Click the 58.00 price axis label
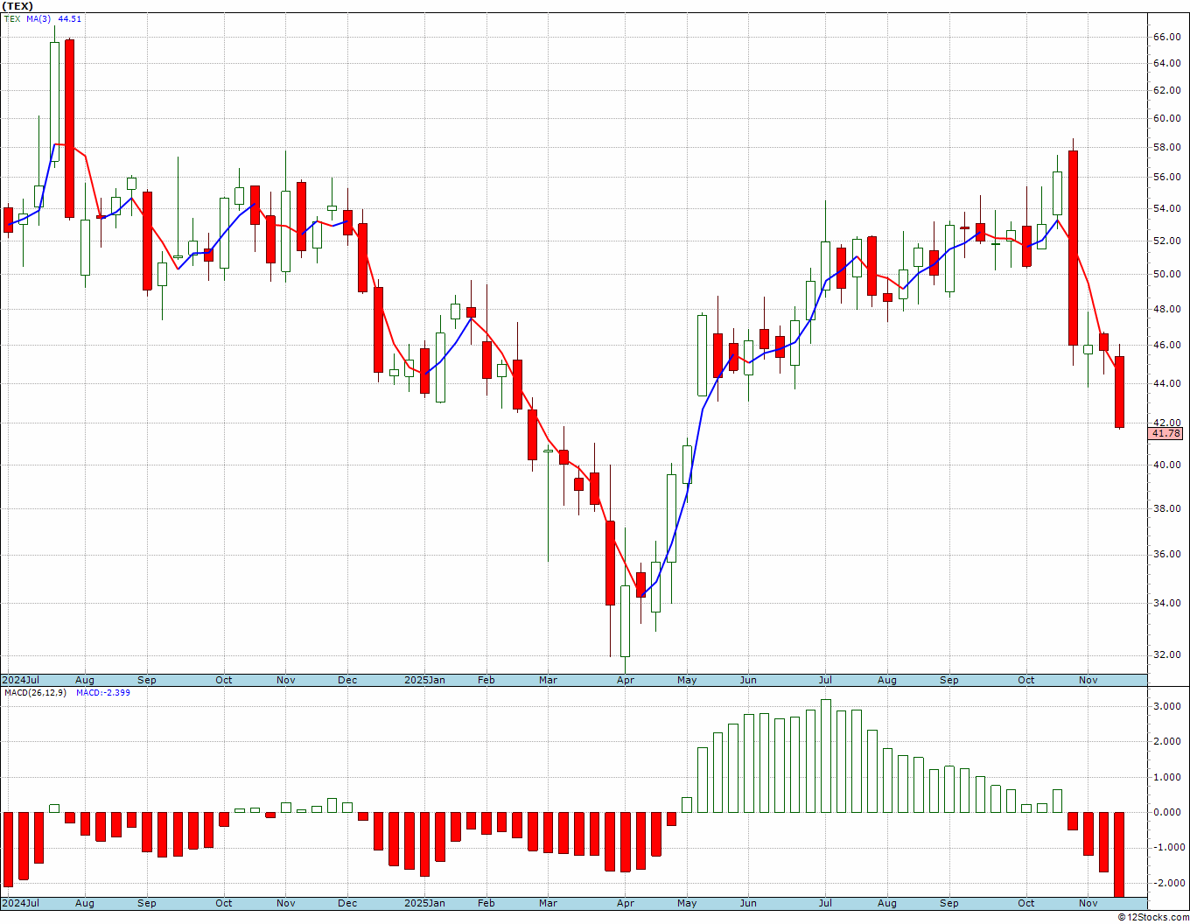This screenshot has width=1190, height=924. coord(1166,147)
